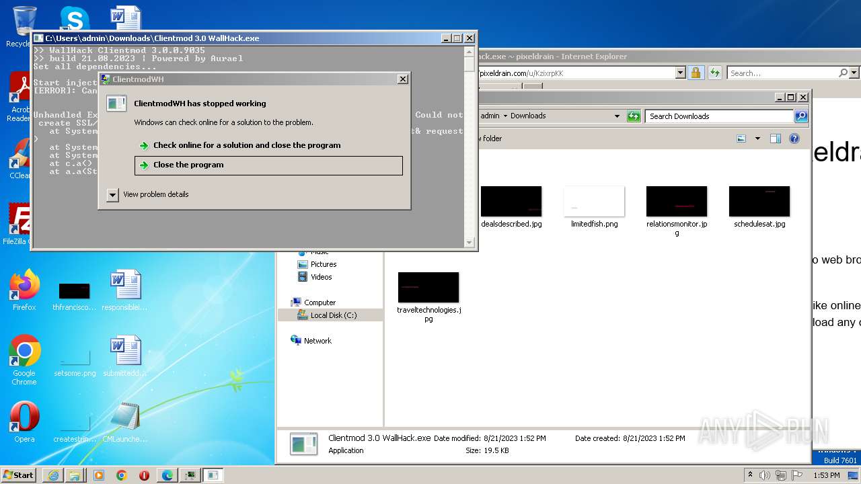Open Skype desktop icon
The width and height of the screenshot is (861, 484).
point(75,19)
